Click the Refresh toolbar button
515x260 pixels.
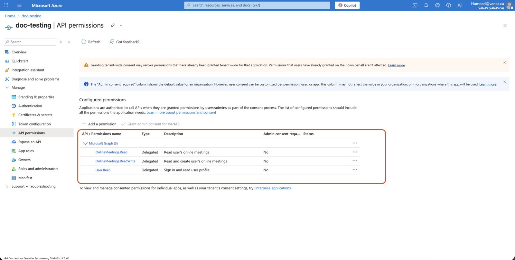tap(91, 42)
